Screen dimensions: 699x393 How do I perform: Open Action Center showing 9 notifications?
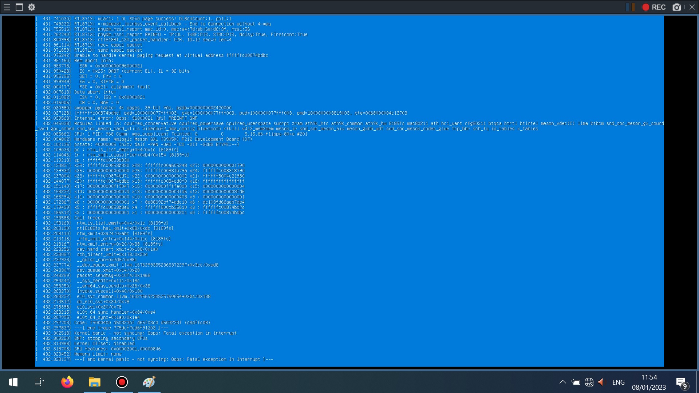coord(682,382)
